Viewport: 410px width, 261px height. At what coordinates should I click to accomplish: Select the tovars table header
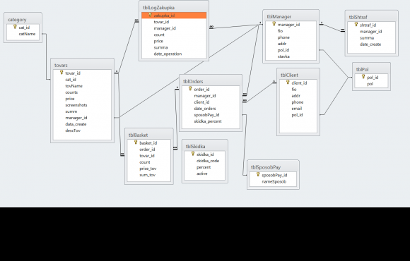coord(83,65)
